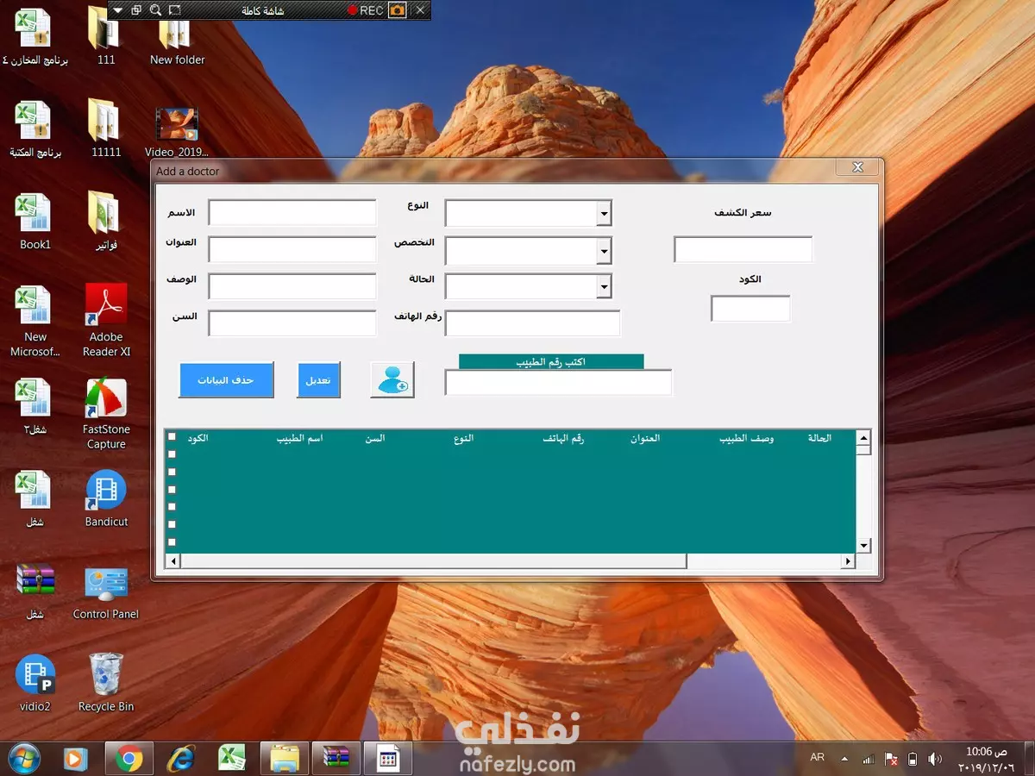This screenshot has height=776, width=1035.
Task: Open the Windows Start menu
Action: point(23,759)
